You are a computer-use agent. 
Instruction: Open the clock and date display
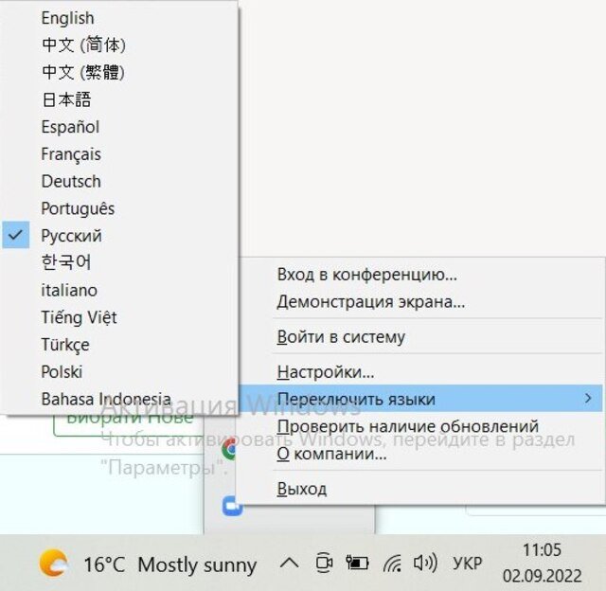pyautogui.click(x=544, y=563)
